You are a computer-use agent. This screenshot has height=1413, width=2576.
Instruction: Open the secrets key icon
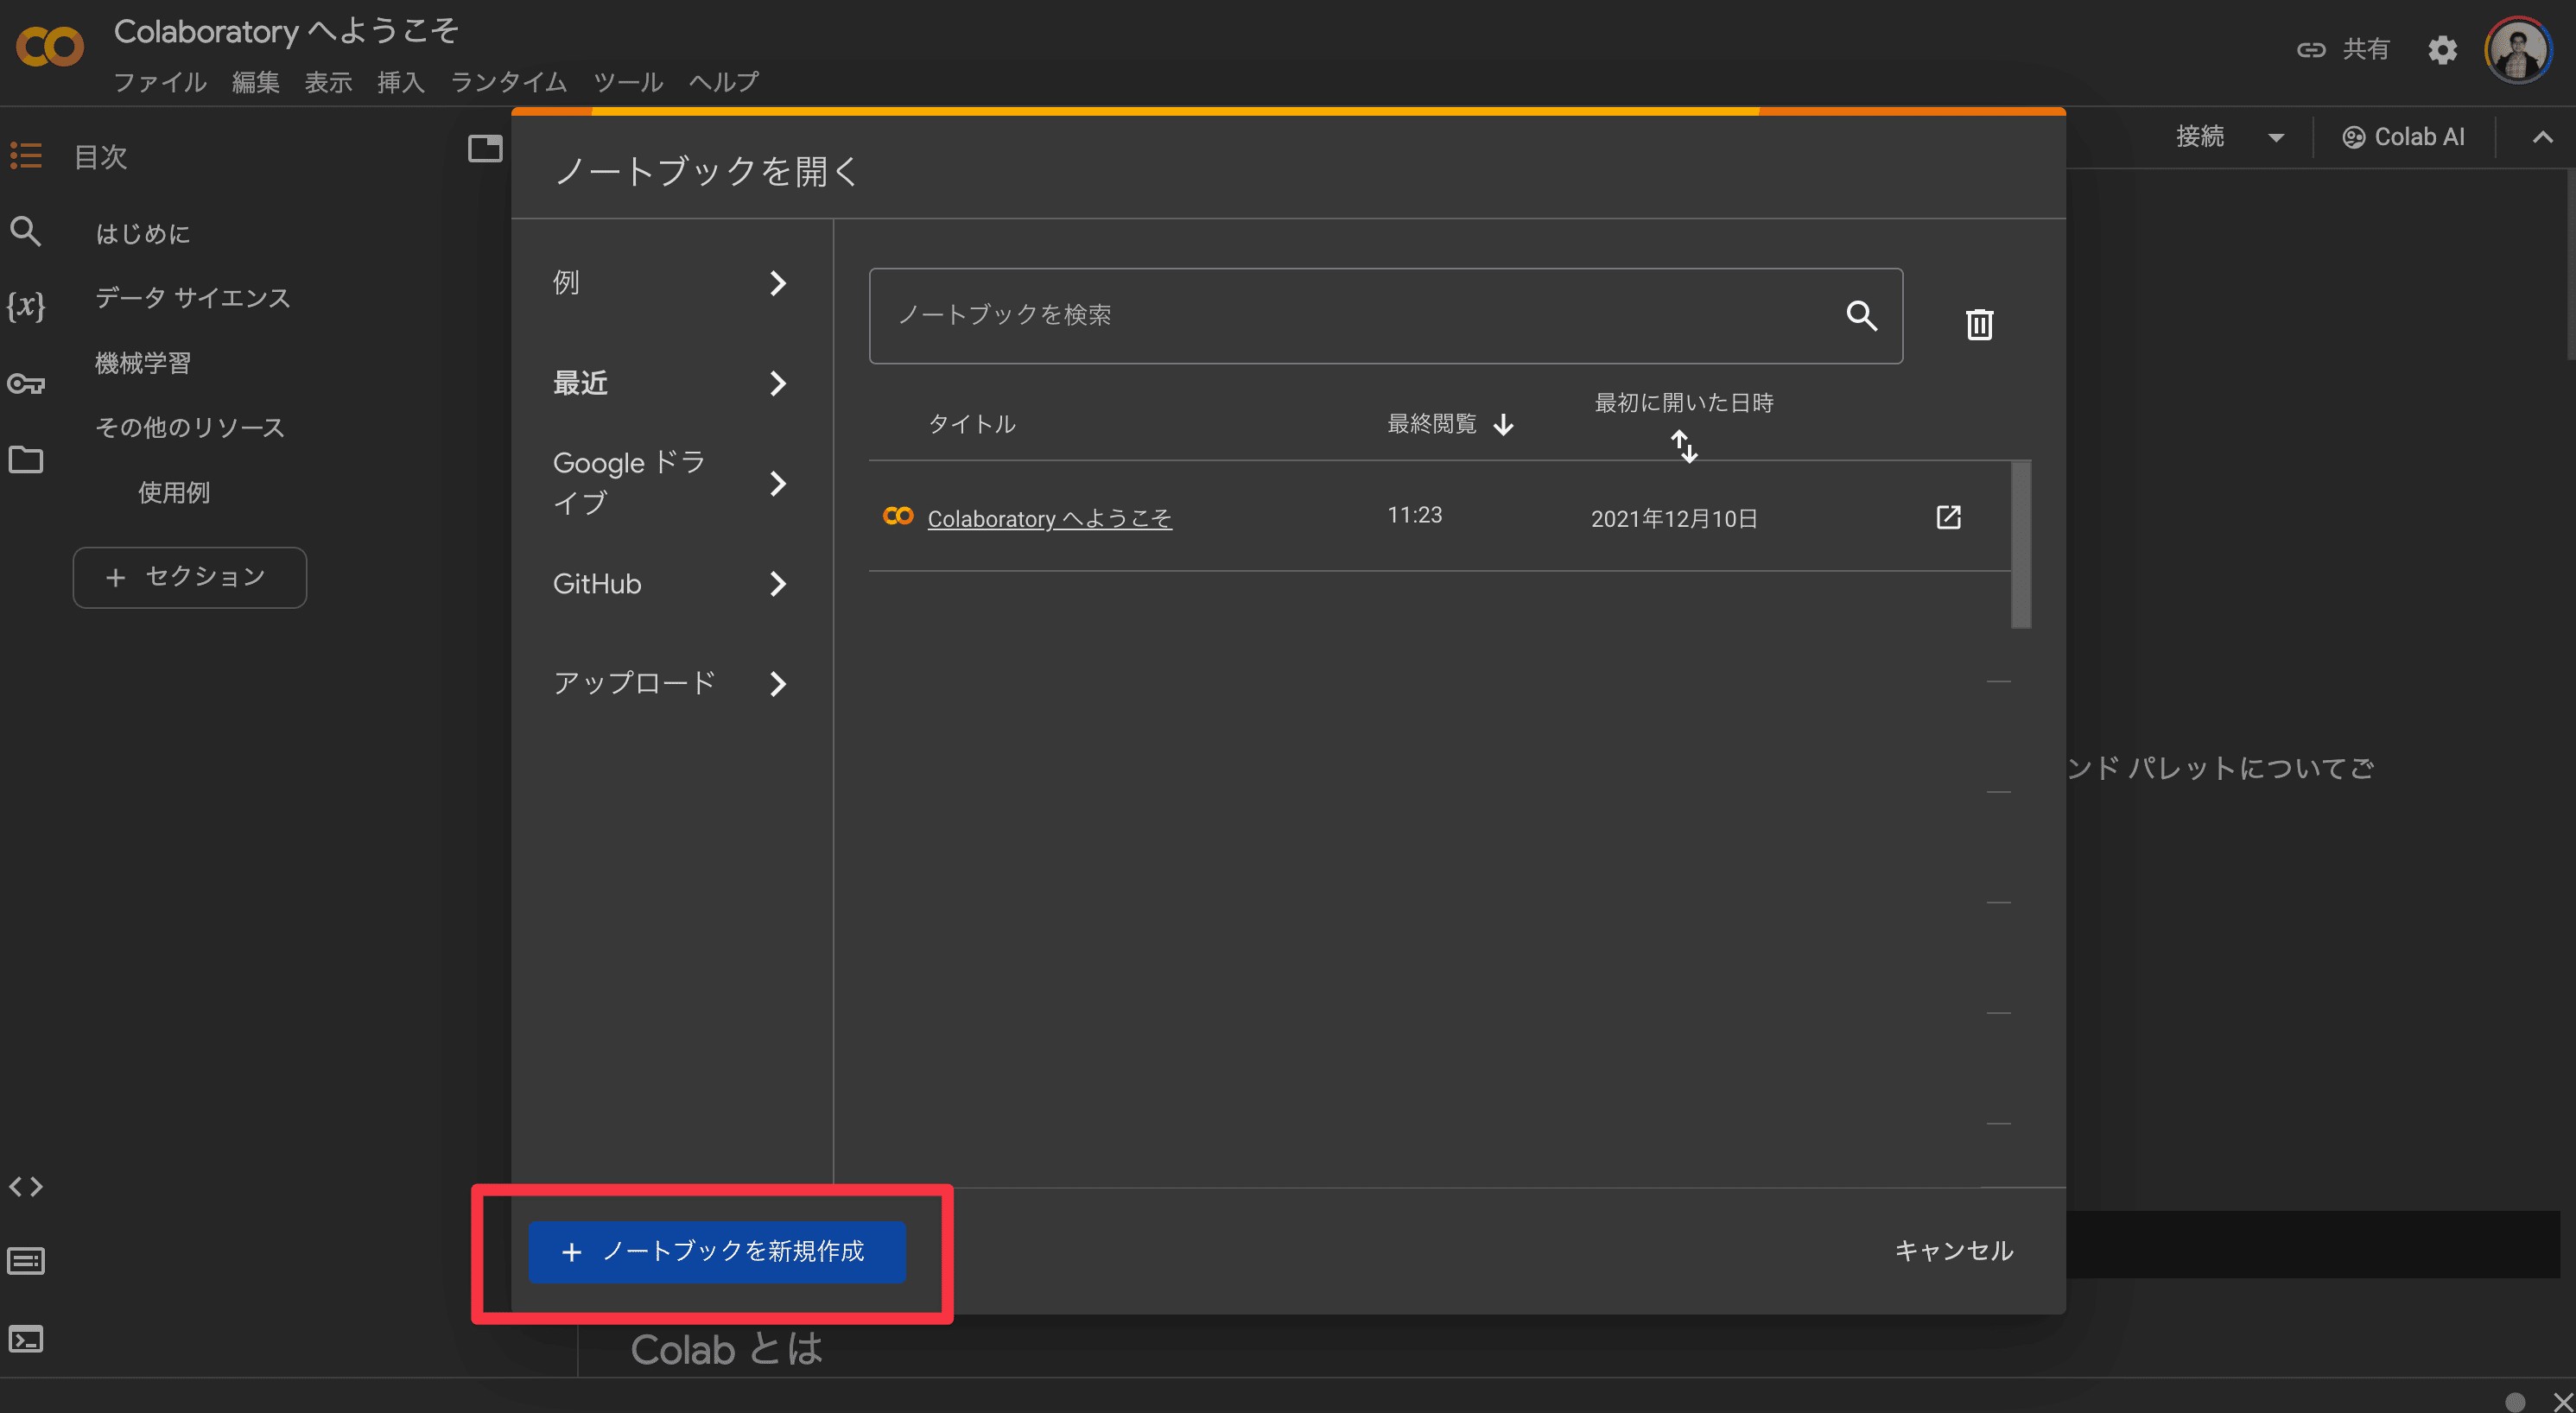pos(26,383)
